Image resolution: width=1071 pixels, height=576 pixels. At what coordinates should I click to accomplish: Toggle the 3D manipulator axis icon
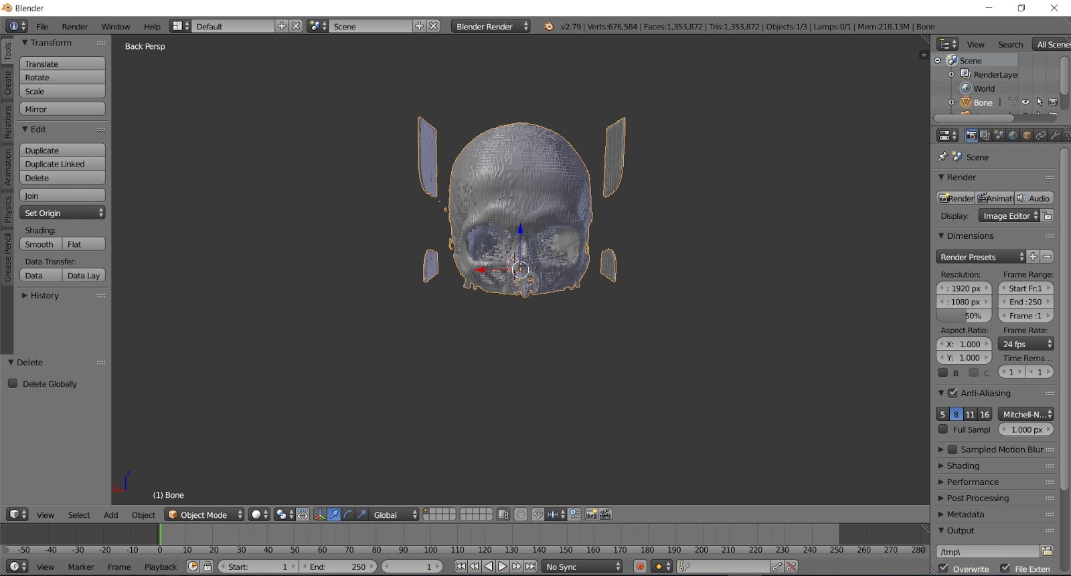320,514
